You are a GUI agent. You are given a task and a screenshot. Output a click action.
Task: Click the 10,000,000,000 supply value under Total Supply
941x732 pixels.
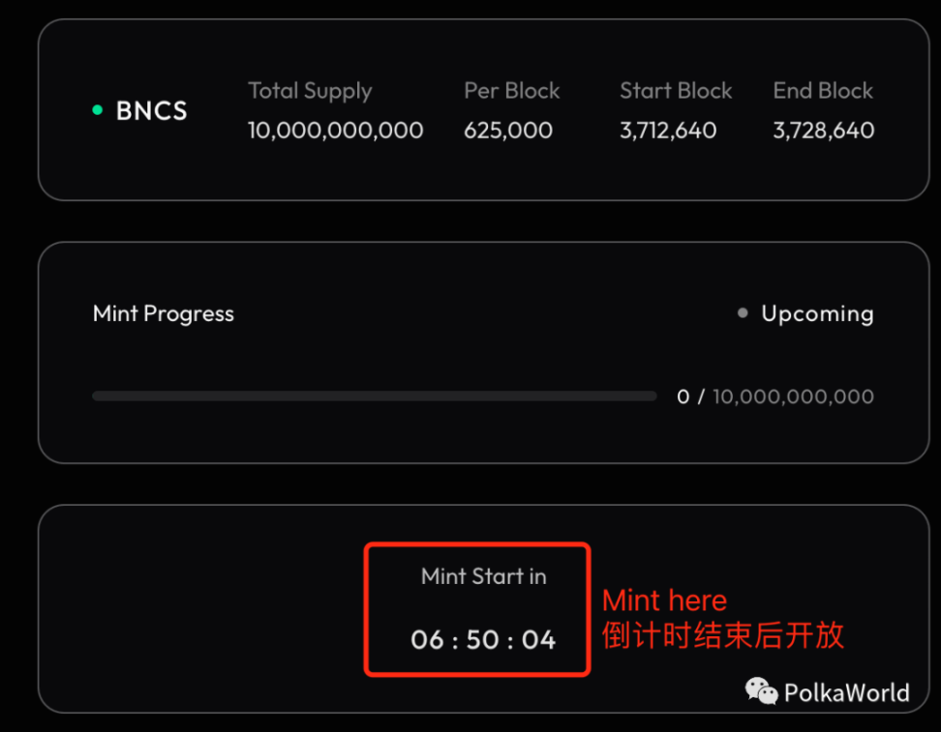335,131
